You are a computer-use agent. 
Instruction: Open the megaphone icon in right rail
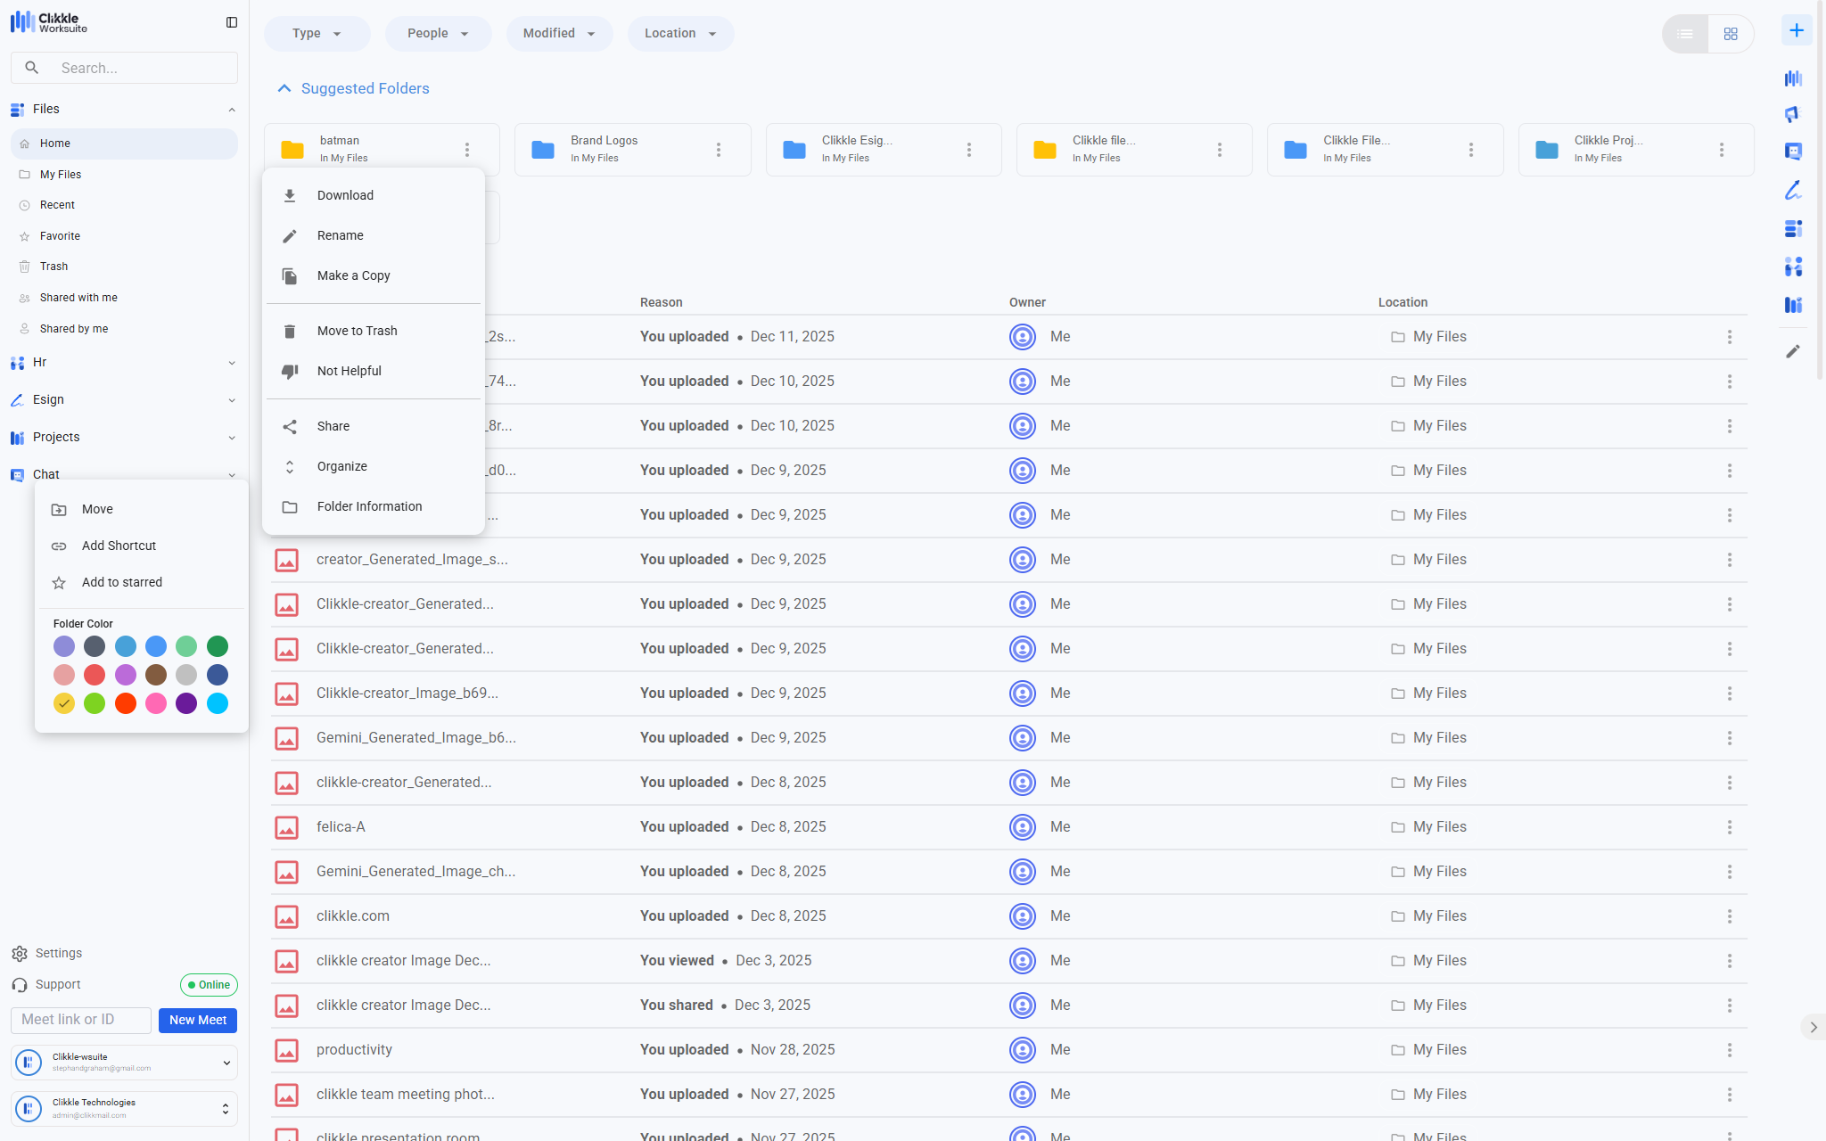tap(1793, 114)
